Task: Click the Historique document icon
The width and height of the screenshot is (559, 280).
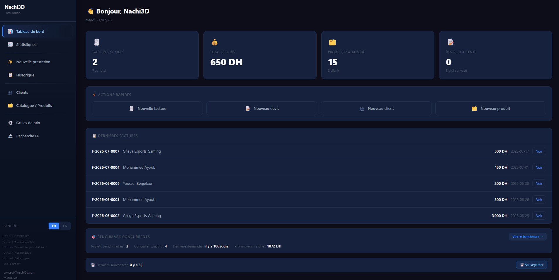Action: pyautogui.click(x=10, y=75)
